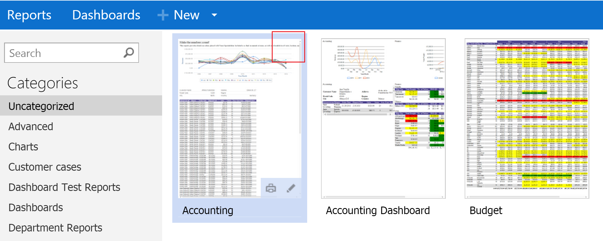Click the Accounting Dashboard title link

[x=378, y=210]
